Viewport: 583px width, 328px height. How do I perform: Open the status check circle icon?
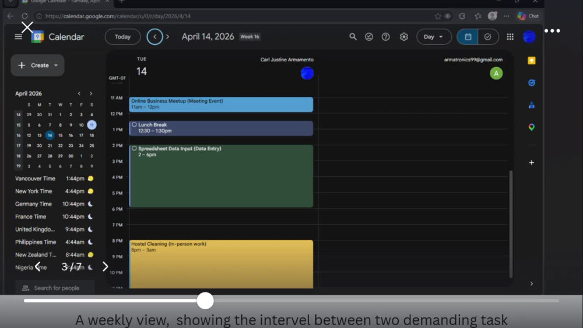pyautogui.click(x=369, y=37)
